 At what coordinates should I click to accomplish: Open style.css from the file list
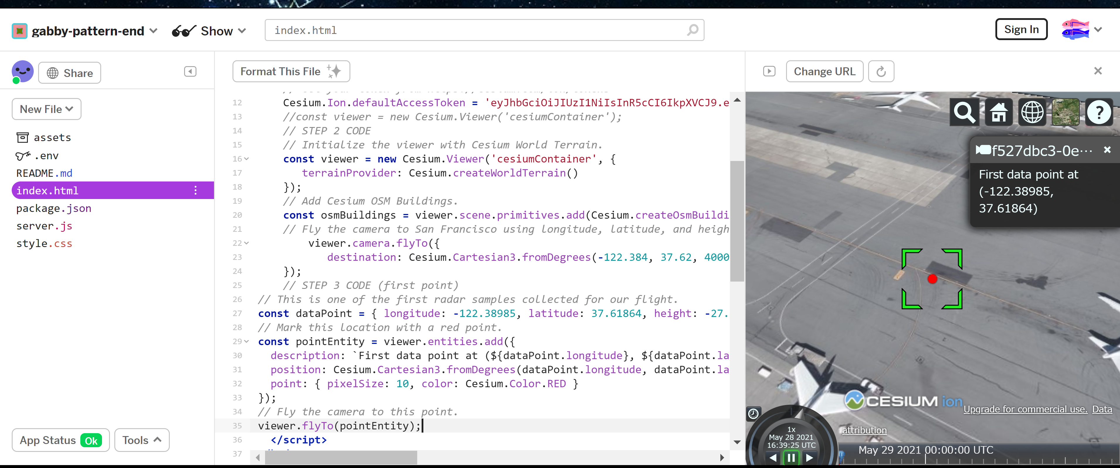44,244
